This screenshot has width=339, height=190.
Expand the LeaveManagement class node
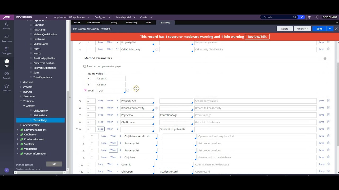(18, 130)
